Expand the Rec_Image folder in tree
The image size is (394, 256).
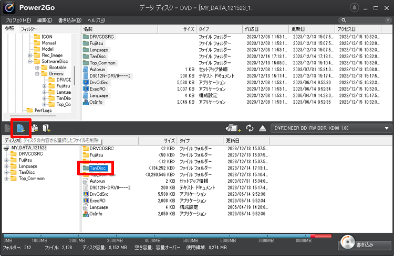[30, 55]
